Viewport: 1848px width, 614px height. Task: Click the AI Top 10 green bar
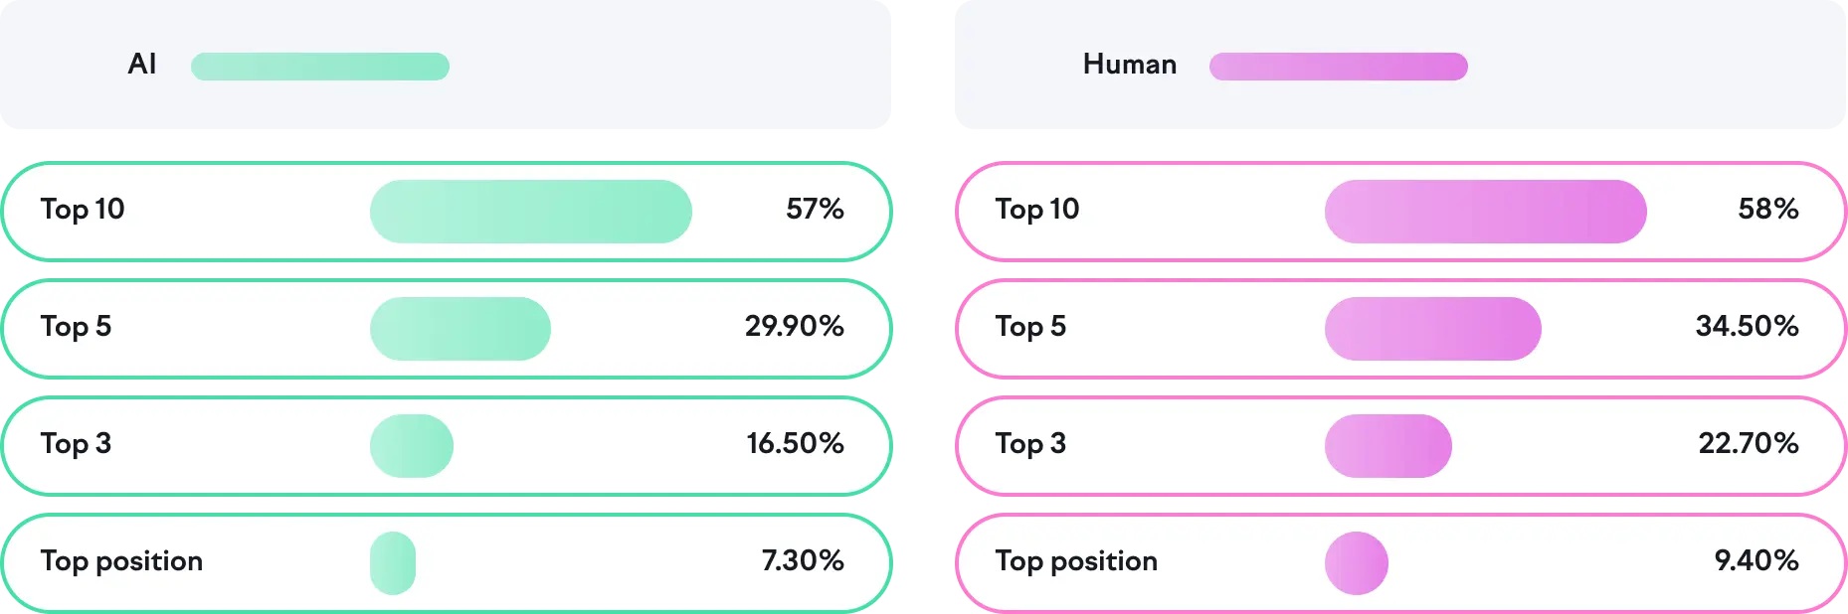[x=530, y=212]
